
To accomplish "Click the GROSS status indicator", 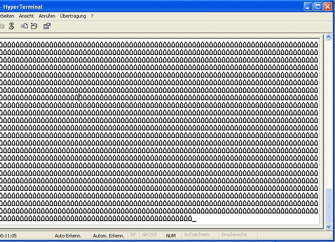I will tap(149, 234).
